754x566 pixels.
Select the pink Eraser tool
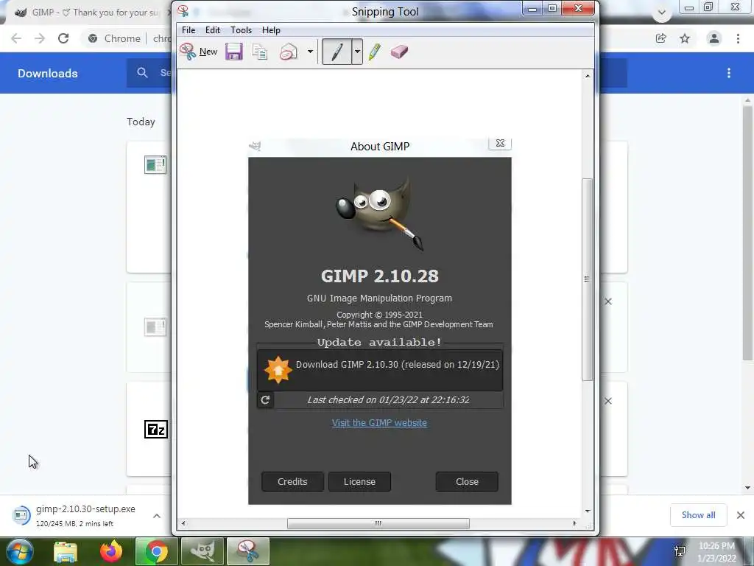399,52
